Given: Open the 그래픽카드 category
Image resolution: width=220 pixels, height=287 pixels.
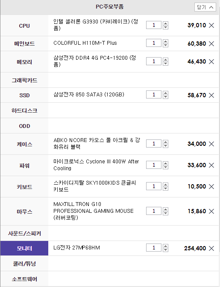Looking at the screenshot, I should (24, 80).
